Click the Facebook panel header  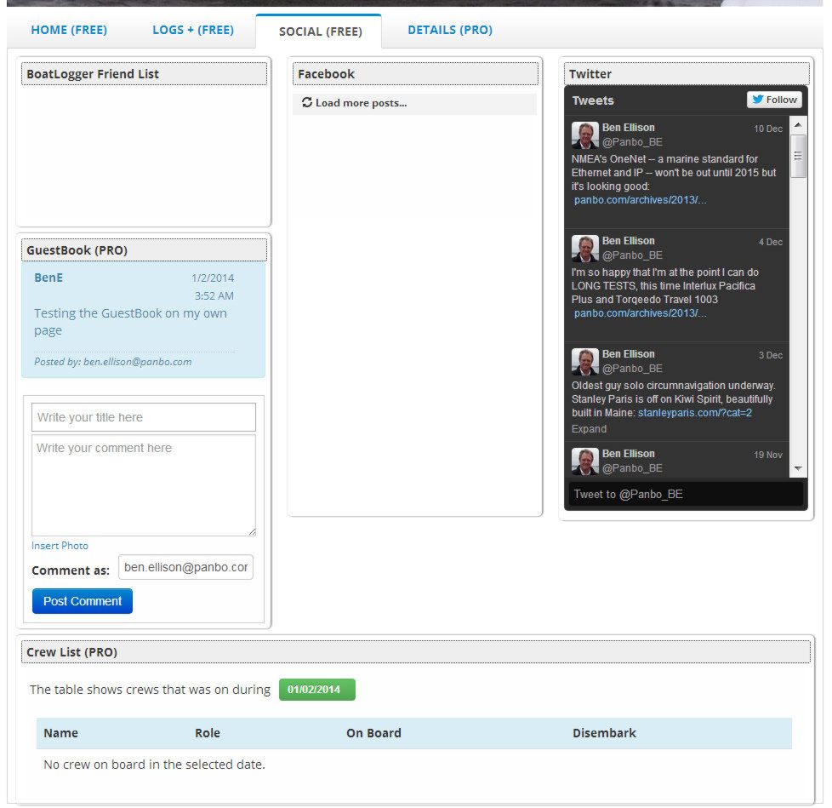click(415, 74)
